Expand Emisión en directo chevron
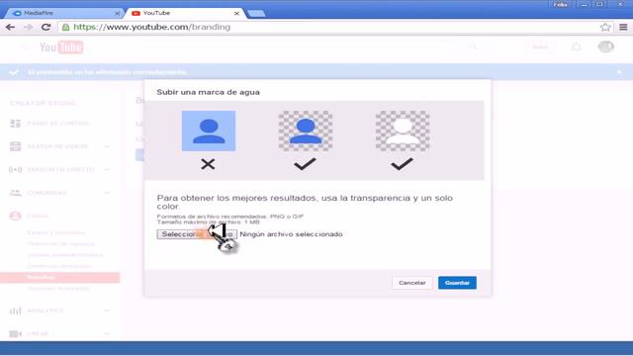This screenshot has width=633, height=356. click(x=107, y=169)
